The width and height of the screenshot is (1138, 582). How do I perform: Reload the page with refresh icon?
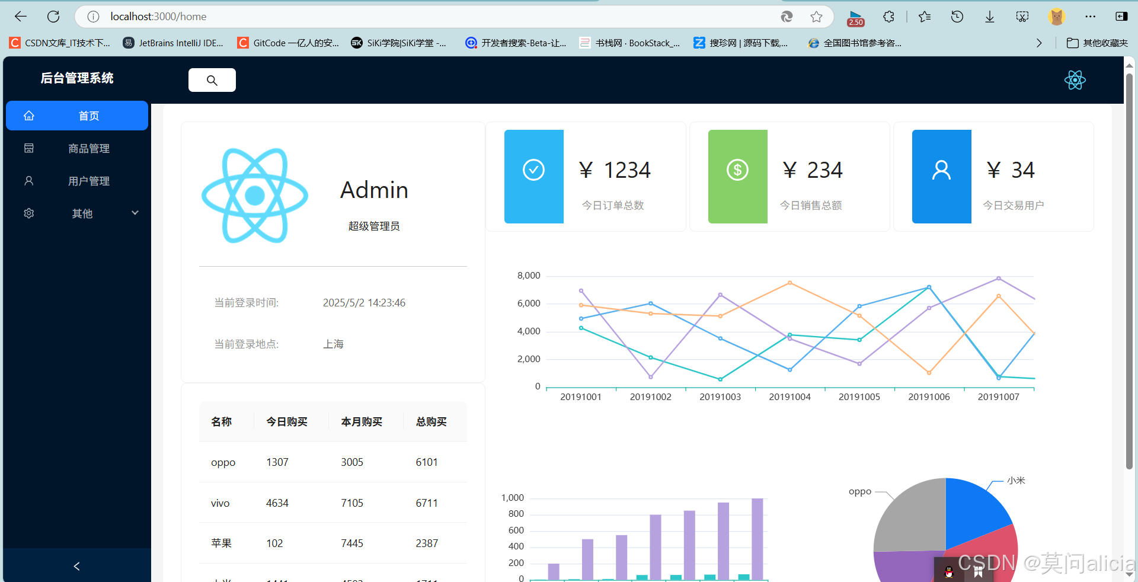coord(53,17)
